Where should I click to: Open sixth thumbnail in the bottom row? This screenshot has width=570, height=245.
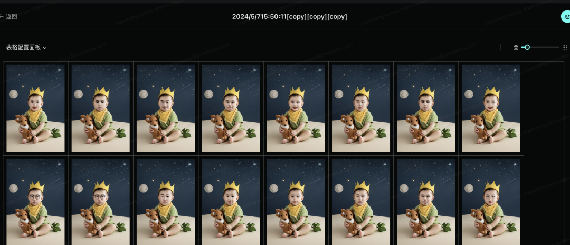pyautogui.click(x=361, y=202)
